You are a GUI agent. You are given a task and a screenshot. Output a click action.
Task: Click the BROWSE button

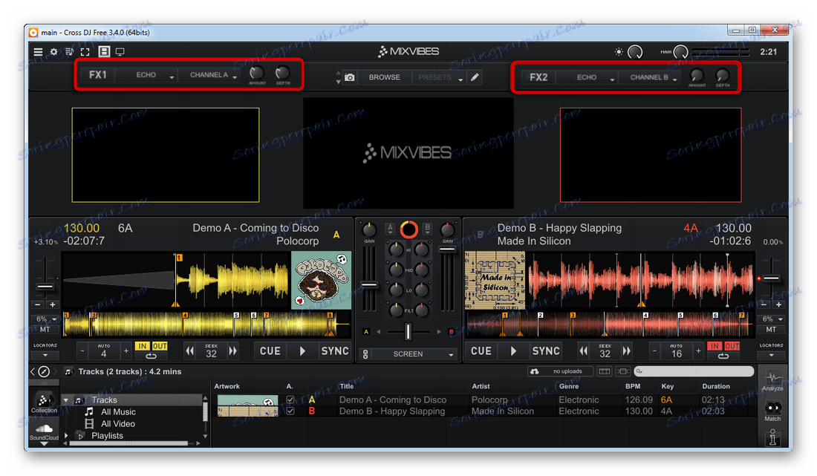(x=384, y=77)
